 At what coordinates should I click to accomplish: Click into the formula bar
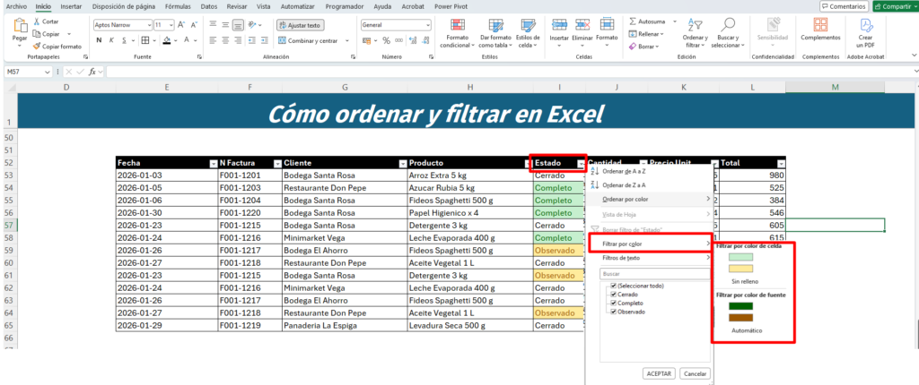(510, 72)
